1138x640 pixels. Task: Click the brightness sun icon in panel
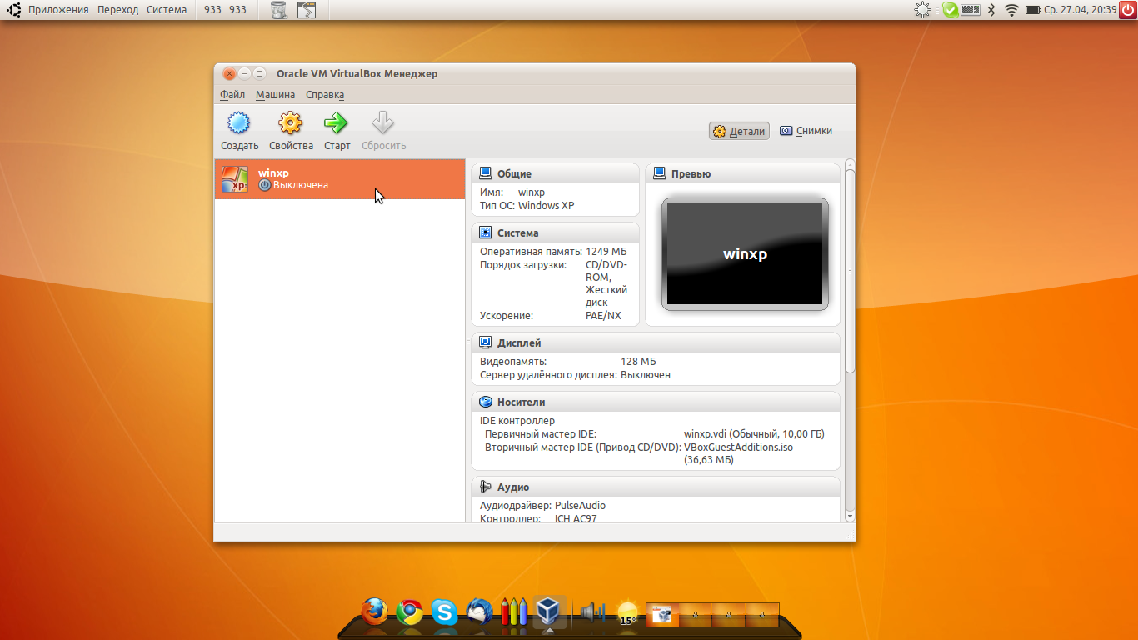[922, 10]
